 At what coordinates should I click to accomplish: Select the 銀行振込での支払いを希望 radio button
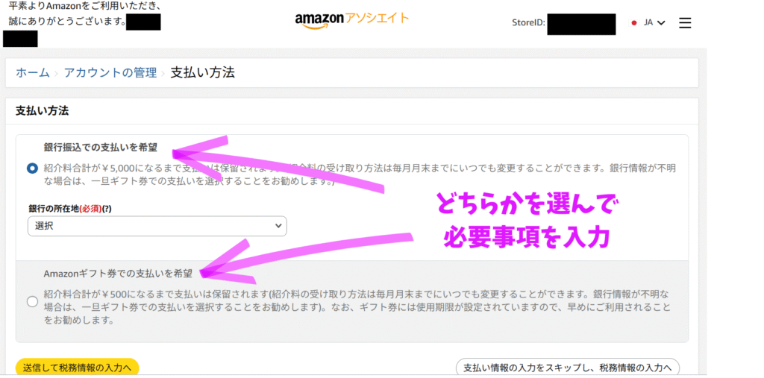32,168
